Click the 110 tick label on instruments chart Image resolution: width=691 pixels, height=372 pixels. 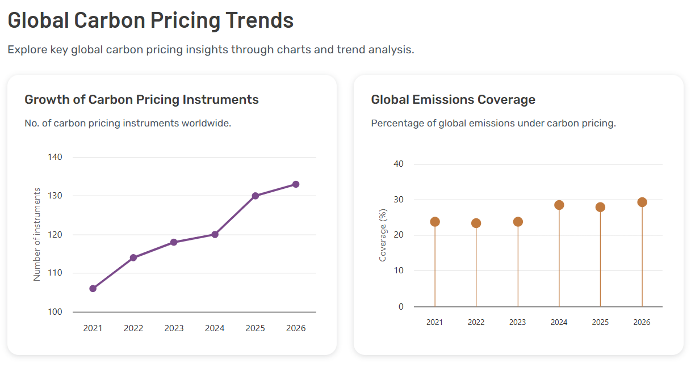point(56,273)
